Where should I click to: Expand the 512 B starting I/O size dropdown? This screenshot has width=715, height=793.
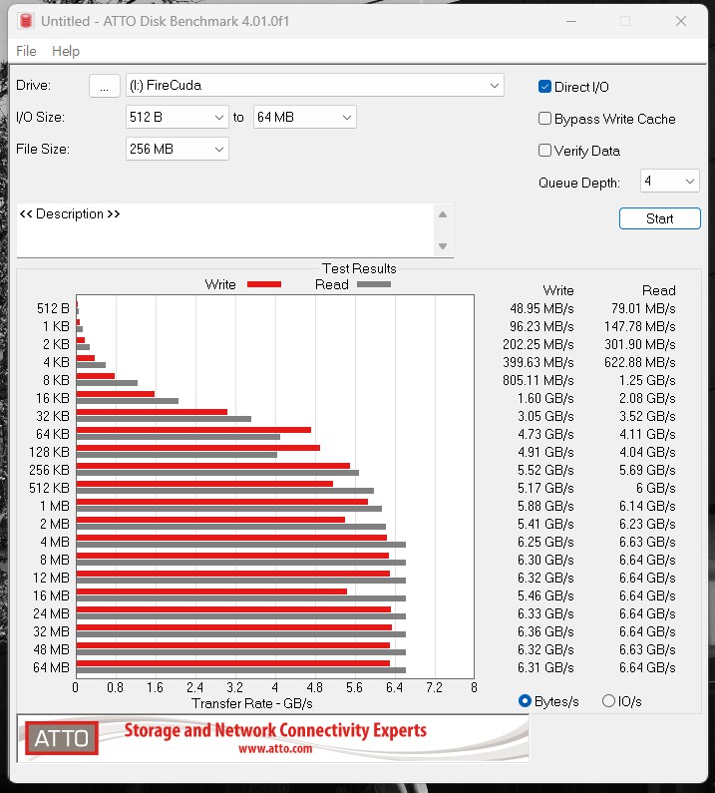click(x=178, y=118)
